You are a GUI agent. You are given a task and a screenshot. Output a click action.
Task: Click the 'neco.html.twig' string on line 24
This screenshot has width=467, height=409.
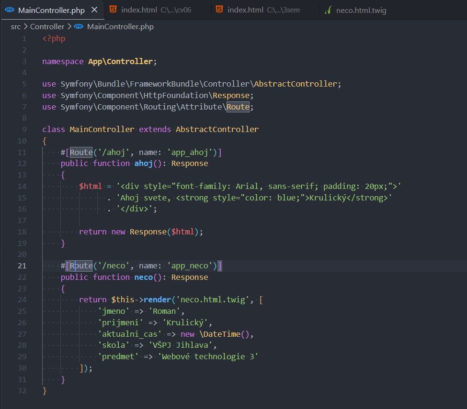coord(213,299)
